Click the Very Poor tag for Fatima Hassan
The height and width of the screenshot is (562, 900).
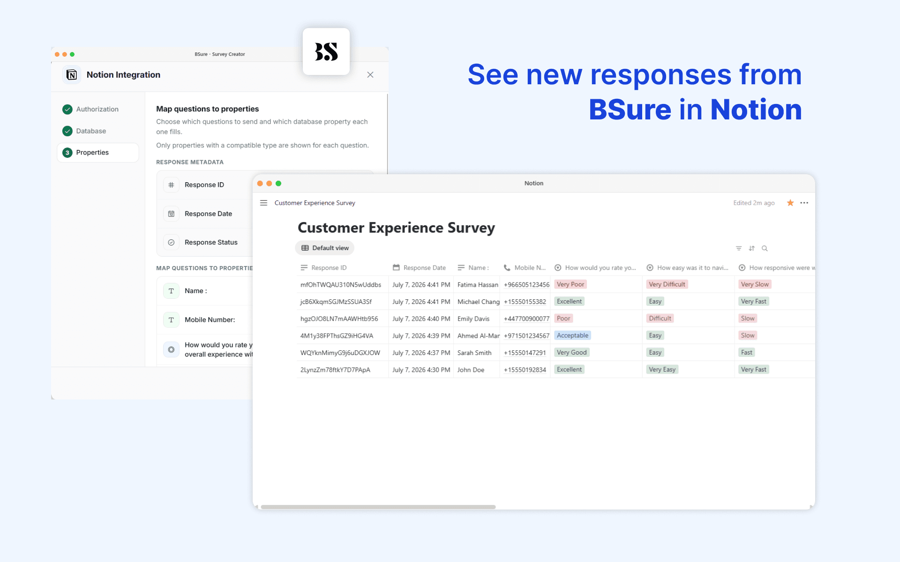click(x=570, y=284)
